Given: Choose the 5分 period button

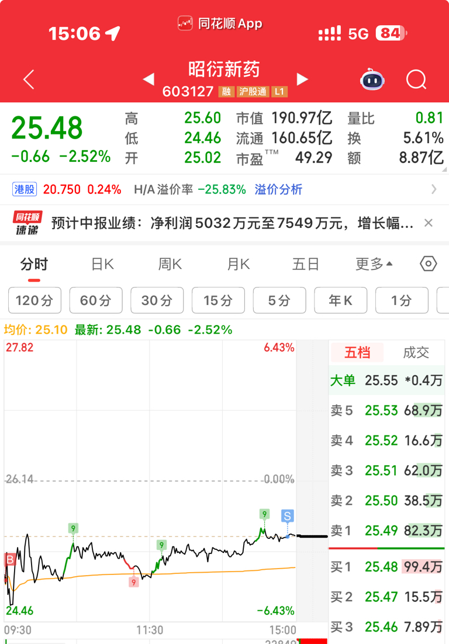Looking at the screenshot, I should point(279,300).
